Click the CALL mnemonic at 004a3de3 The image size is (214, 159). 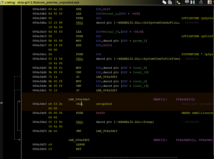(x=79, y=104)
